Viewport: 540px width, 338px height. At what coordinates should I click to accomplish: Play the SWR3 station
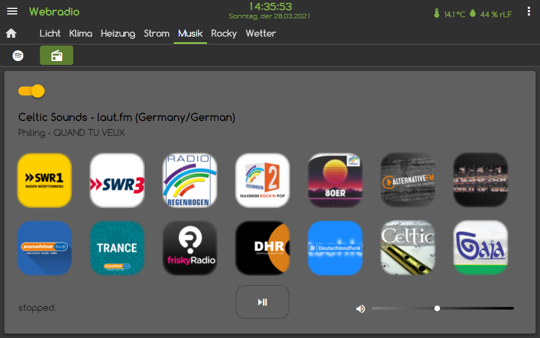117,180
